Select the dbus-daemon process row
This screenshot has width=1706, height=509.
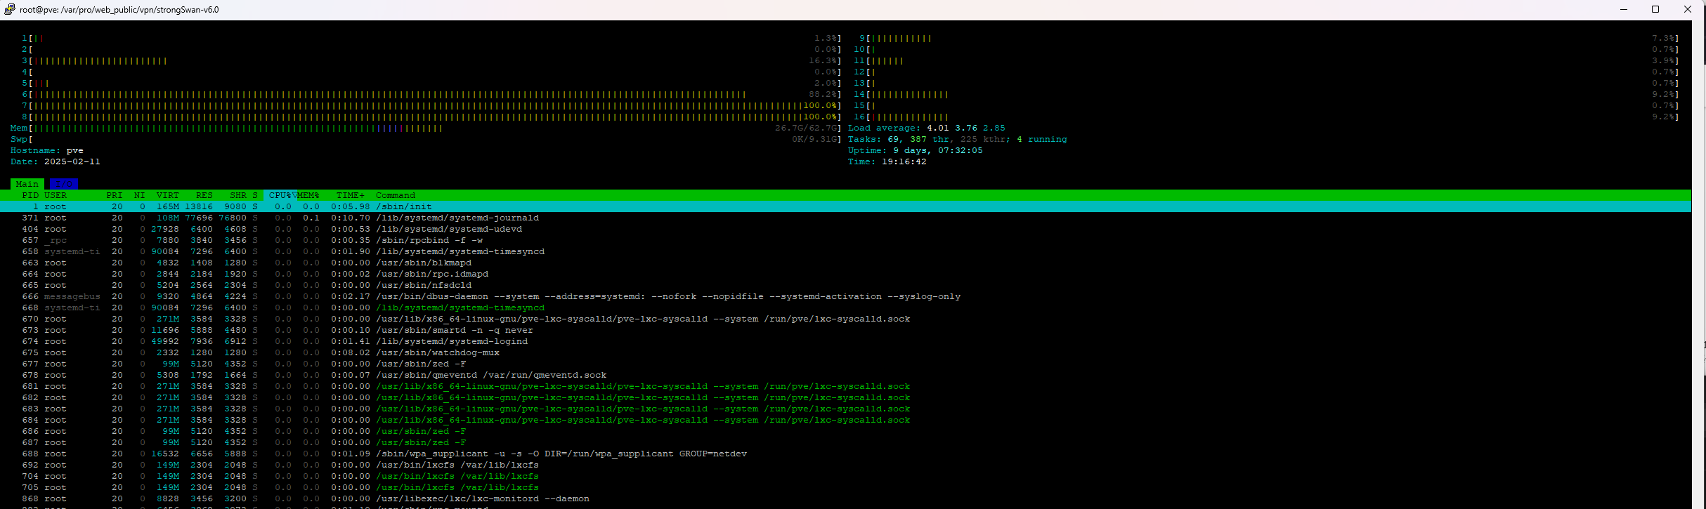(845, 296)
